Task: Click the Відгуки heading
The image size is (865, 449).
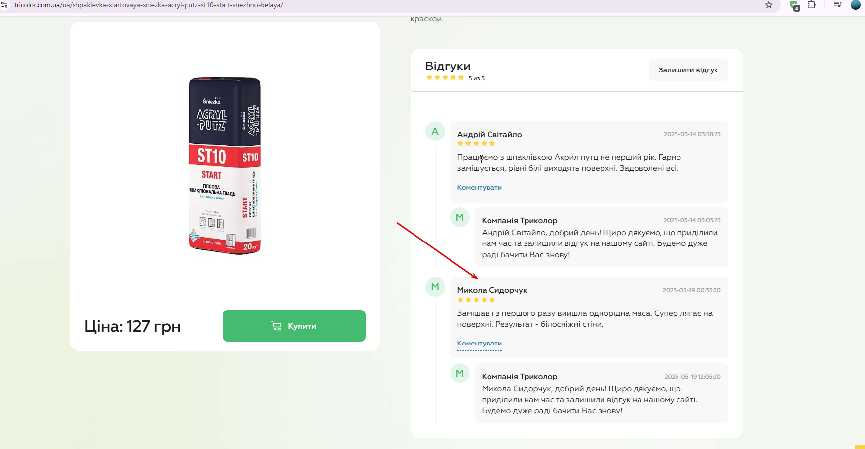Action: tap(448, 66)
